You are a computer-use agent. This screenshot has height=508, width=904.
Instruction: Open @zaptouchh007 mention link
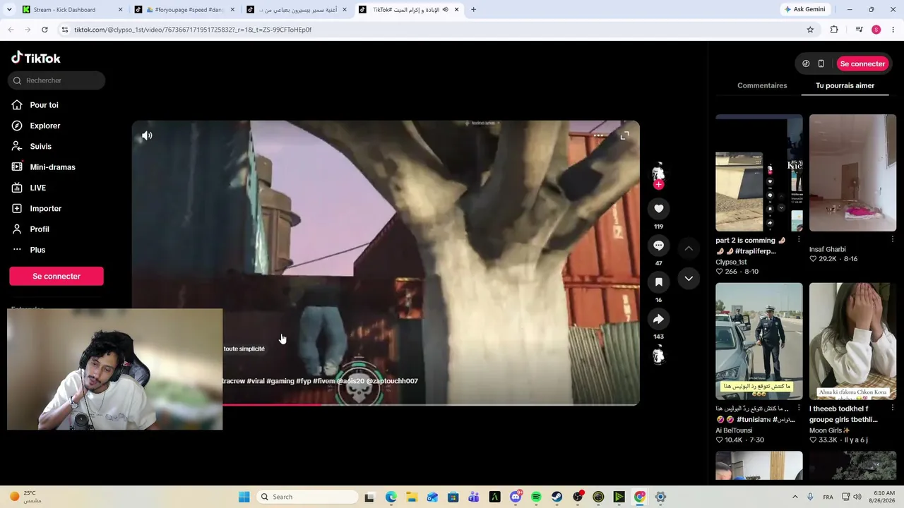(392, 381)
